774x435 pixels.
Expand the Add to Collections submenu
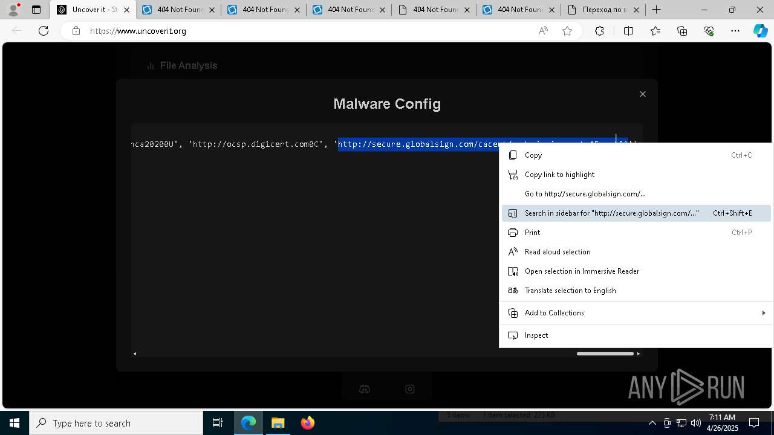pos(636,313)
